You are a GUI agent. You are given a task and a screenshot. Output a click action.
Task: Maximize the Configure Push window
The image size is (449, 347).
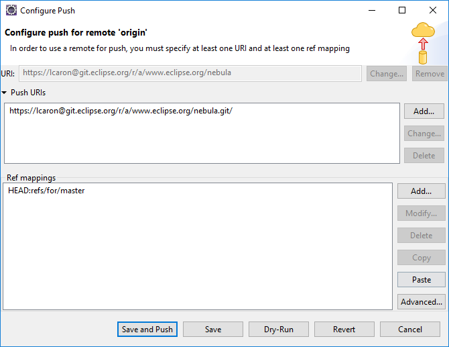[x=402, y=10]
